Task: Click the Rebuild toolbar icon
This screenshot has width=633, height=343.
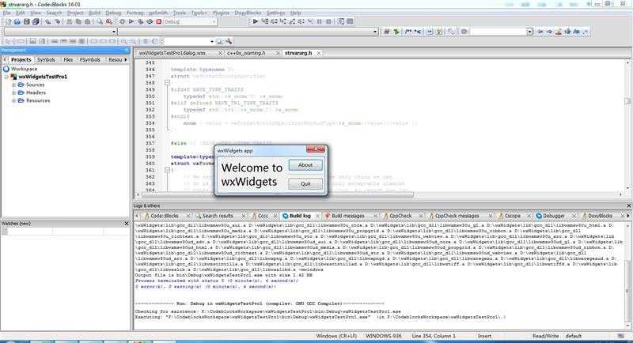Action: click(150, 22)
